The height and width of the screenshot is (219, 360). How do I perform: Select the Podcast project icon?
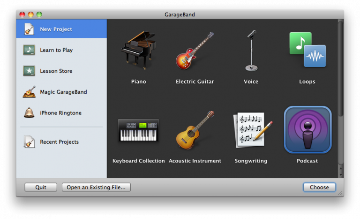[307, 130]
